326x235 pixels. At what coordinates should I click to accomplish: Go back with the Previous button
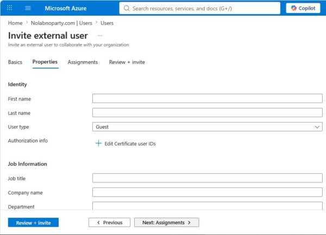coord(109,223)
